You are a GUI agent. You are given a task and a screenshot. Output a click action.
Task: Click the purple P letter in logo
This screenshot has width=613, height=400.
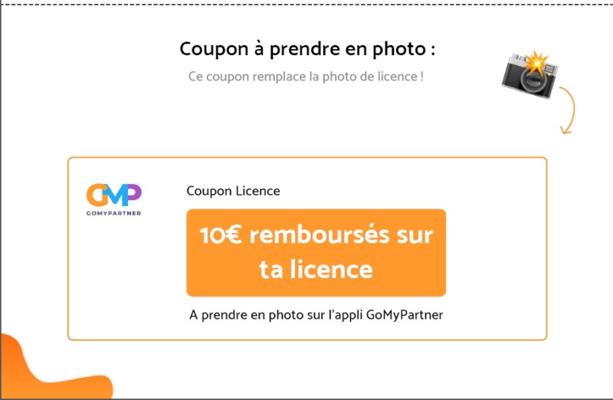[134, 192]
